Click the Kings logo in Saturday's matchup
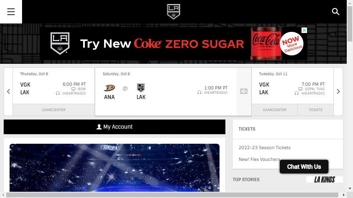 141,88
